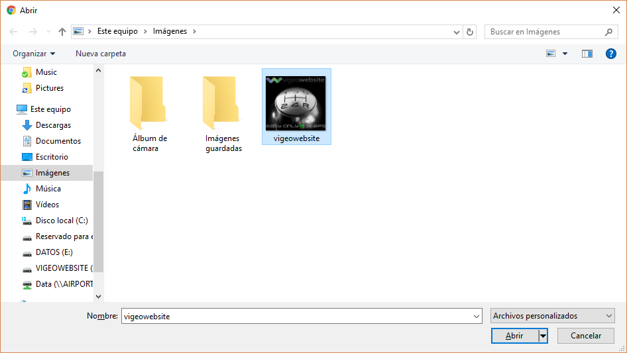This screenshot has height=353, width=627.
Task: Click the Vídeos film icon
Action: tap(27, 205)
